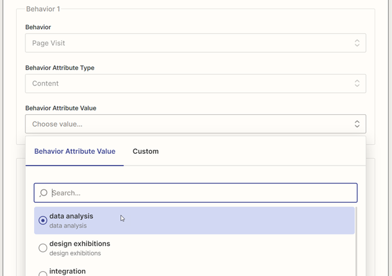
Task: Choose the highlighted data analysis option title
Action: [x=71, y=216]
